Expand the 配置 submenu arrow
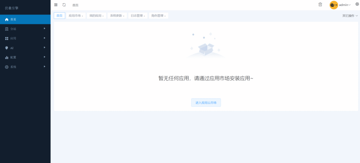The width and height of the screenshot is (360, 163). click(45, 57)
